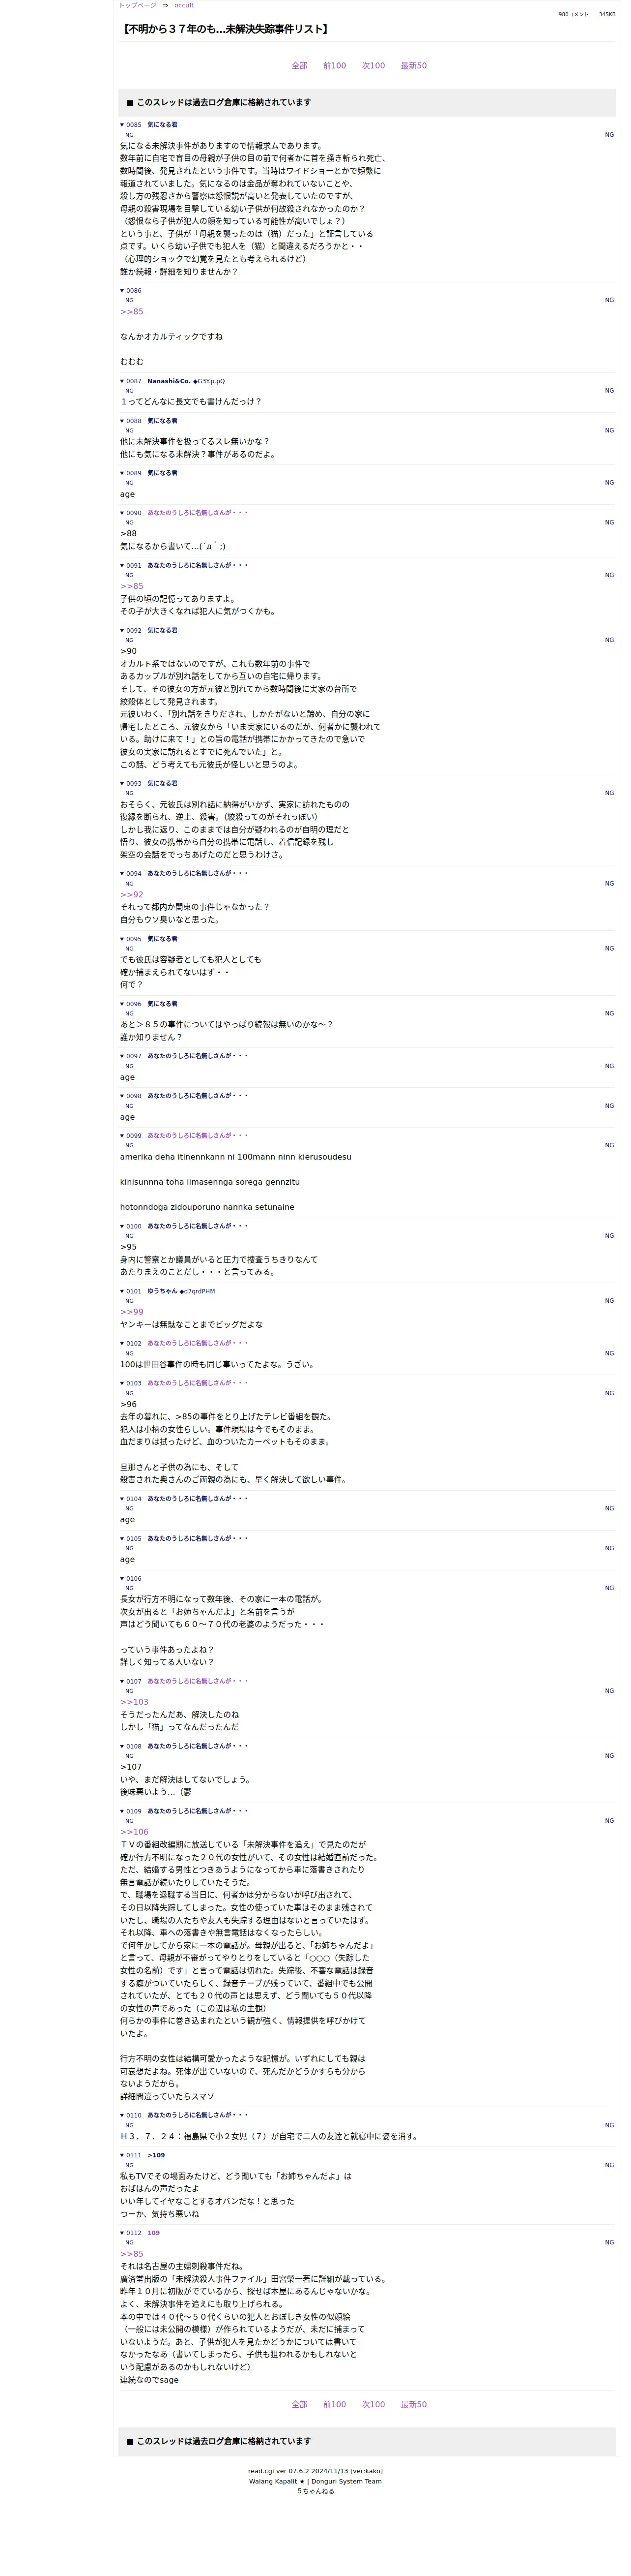Toggle the right-side NG for post 0103
Viewport: 631px width, 2576px height.
click(609, 1393)
